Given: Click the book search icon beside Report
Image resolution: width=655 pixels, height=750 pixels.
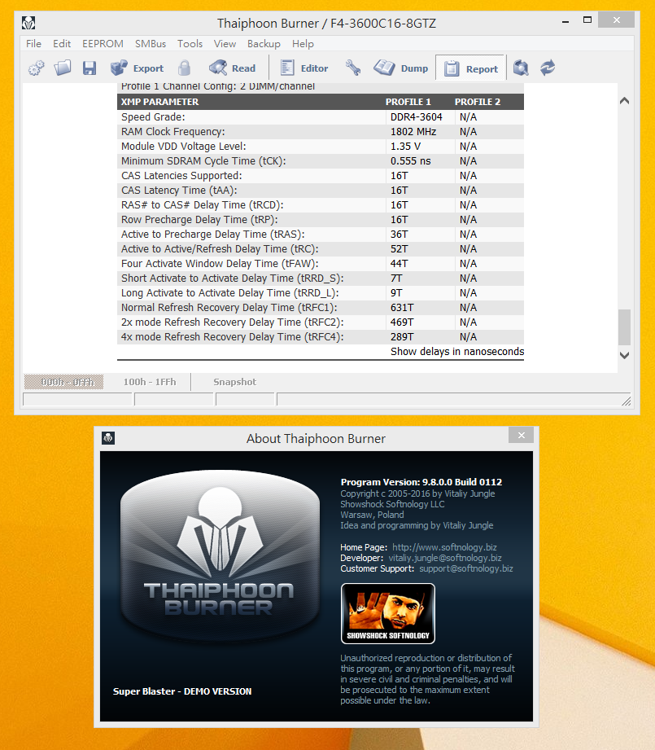Looking at the screenshot, I should (522, 68).
